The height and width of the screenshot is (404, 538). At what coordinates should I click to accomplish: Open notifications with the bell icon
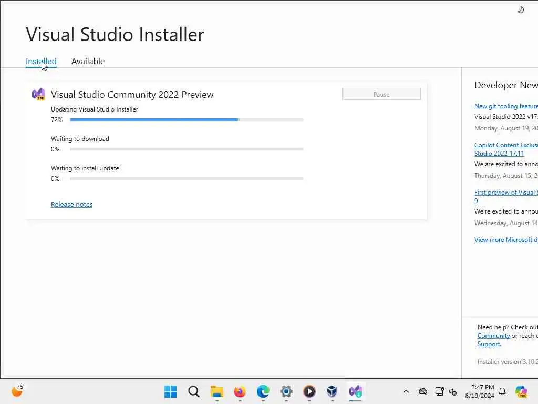click(x=502, y=391)
